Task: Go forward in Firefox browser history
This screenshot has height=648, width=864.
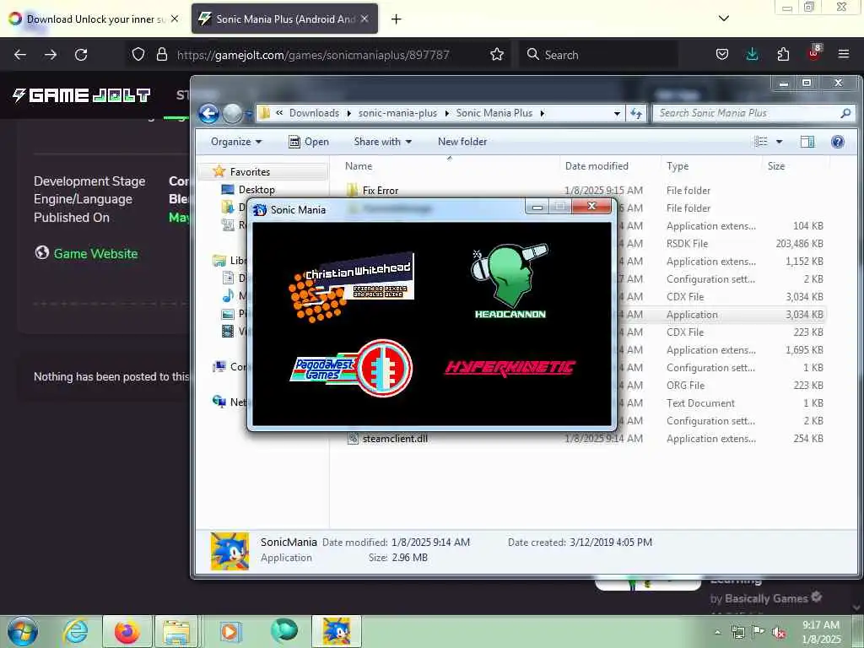Action: (50, 55)
